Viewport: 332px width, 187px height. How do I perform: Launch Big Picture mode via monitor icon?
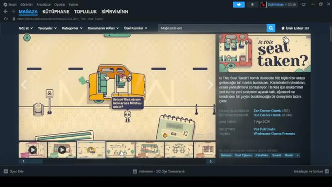(x=303, y=5)
